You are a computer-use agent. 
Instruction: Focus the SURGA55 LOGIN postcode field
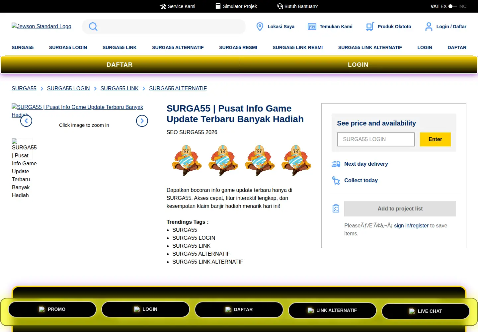click(376, 139)
